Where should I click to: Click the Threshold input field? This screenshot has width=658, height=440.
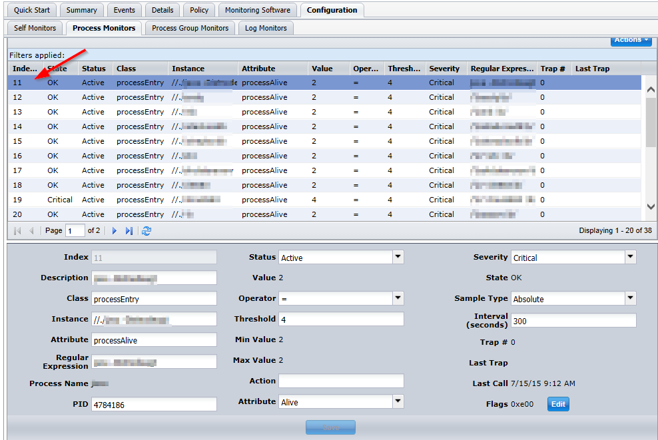pos(341,320)
